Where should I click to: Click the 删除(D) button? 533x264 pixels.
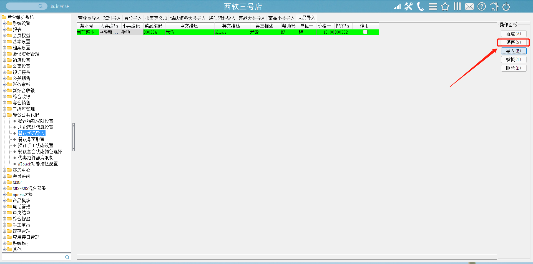click(513, 68)
